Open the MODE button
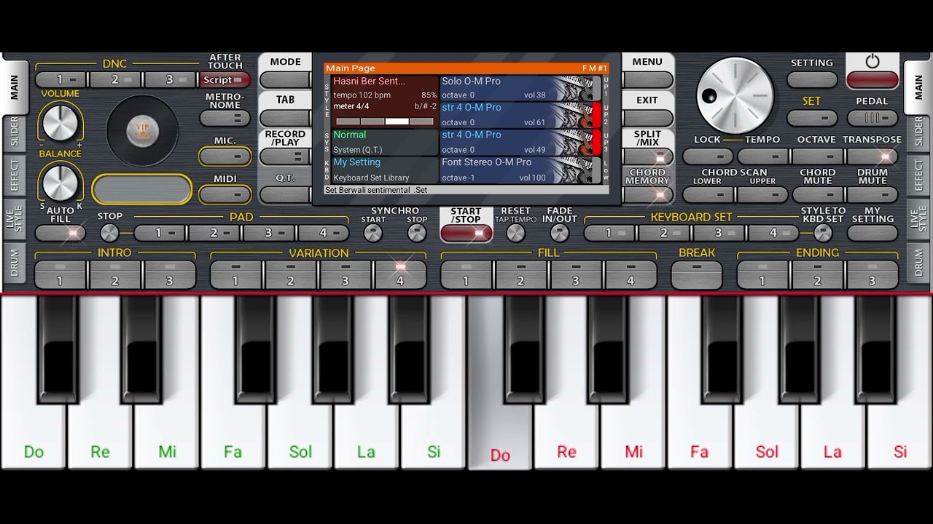This screenshot has height=524, width=933. click(285, 79)
